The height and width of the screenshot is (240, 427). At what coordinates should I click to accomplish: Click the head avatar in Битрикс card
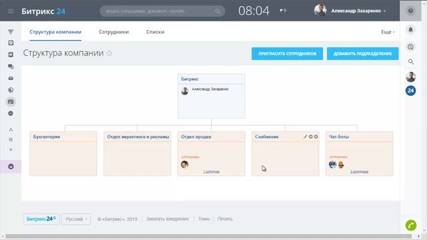point(185,91)
